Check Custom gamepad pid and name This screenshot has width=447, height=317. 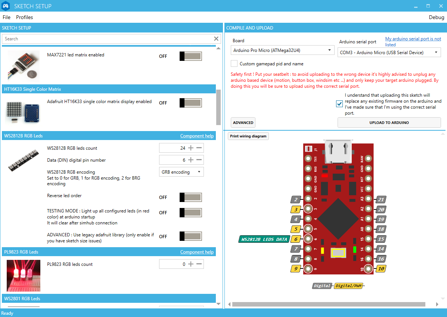click(x=234, y=64)
